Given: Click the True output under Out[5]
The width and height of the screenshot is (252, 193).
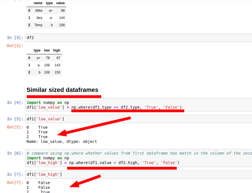Looking at the screenshot, I should [43, 127].
